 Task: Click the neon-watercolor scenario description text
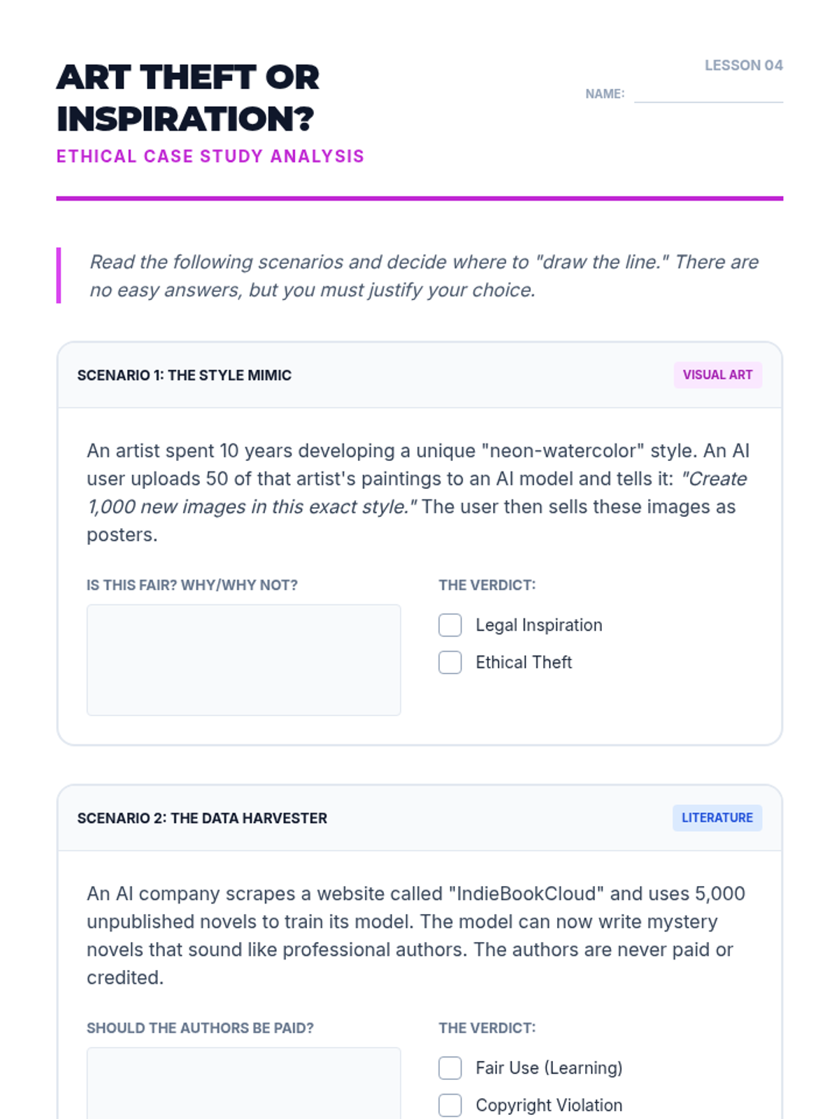[x=418, y=492]
